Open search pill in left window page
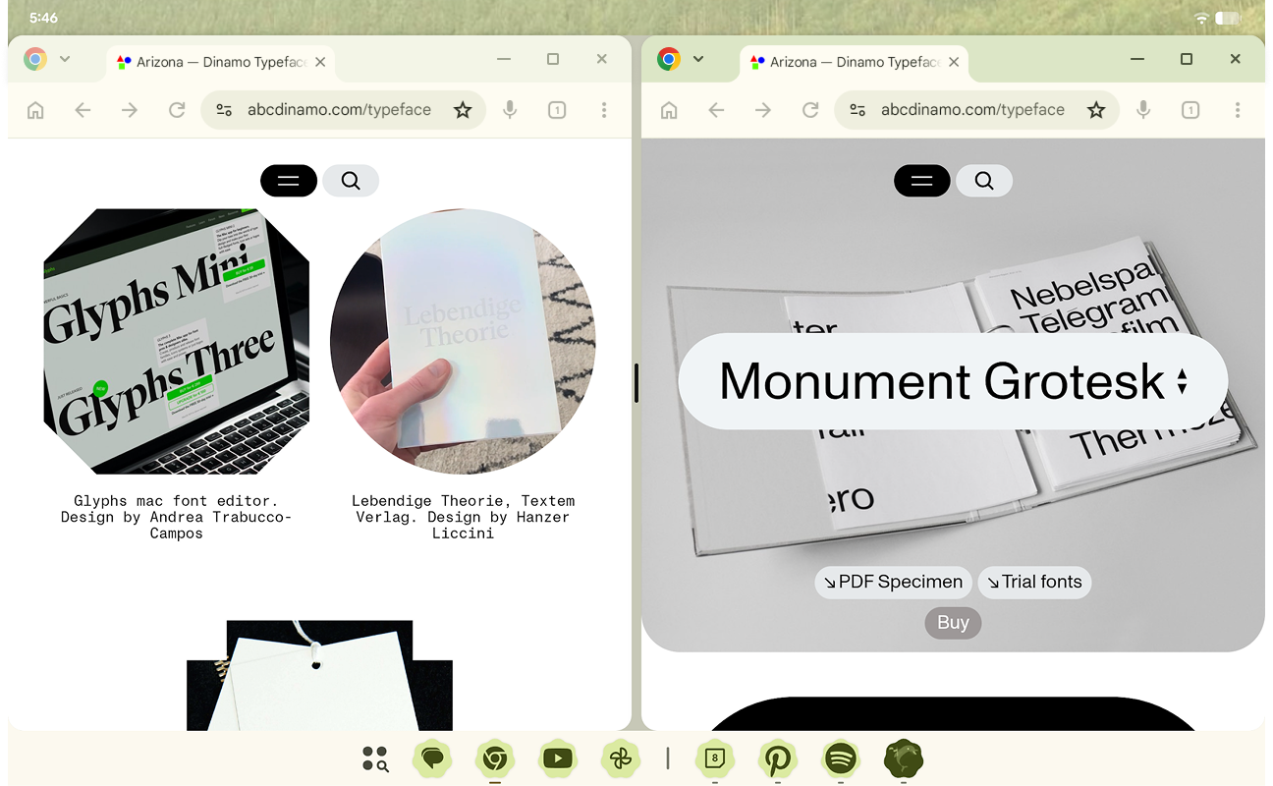 (x=351, y=181)
